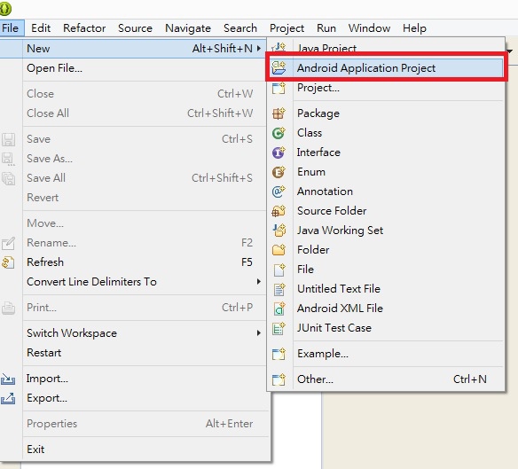
Task: Click the Print icon in File menu
Action: point(8,308)
